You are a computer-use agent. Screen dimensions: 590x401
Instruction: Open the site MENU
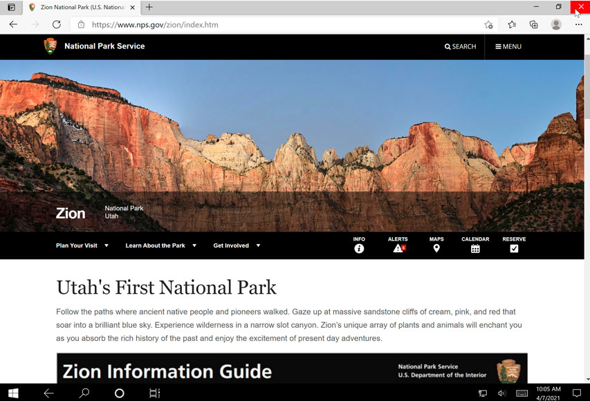(508, 46)
